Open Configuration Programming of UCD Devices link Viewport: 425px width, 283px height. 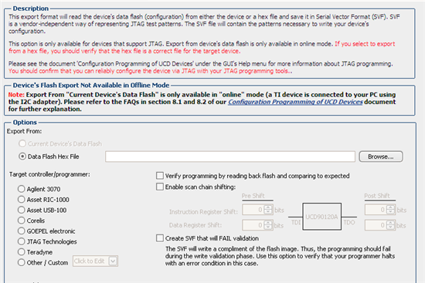(295, 102)
